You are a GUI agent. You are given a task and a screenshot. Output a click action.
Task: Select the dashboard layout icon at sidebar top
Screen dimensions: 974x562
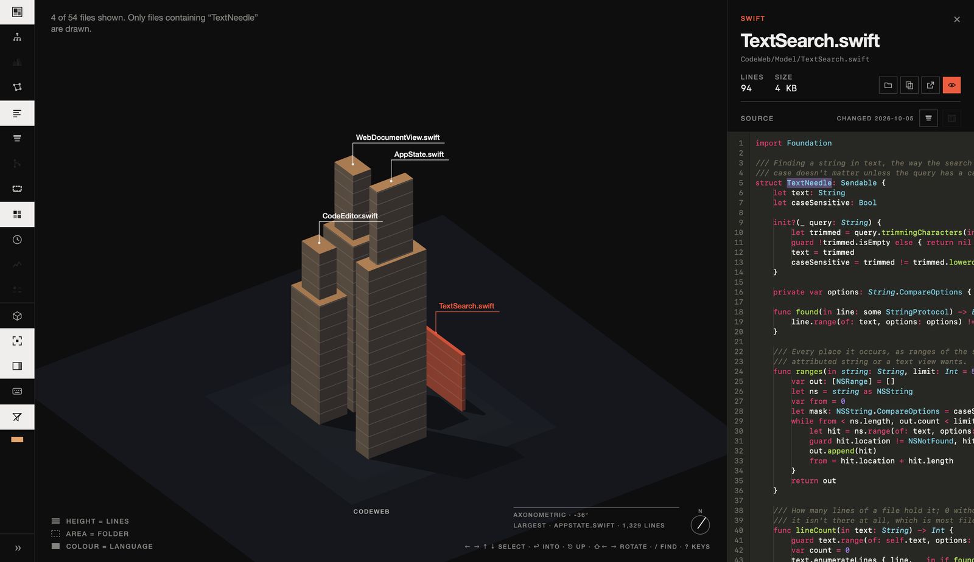pos(17,12)
